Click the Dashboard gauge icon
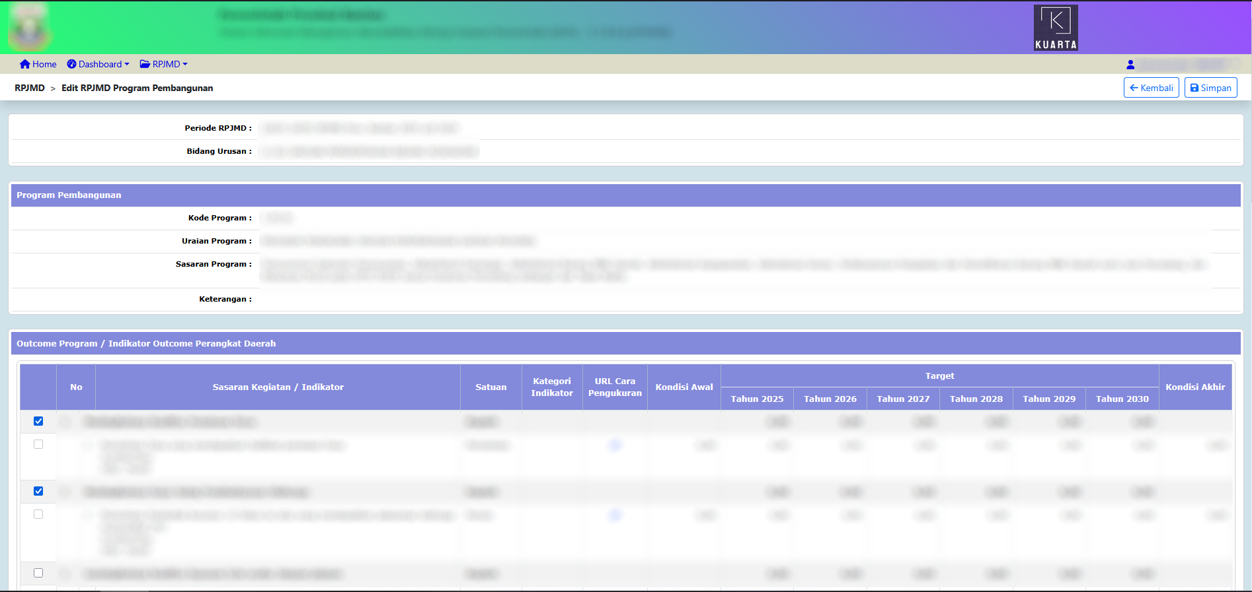 [71, 64]
